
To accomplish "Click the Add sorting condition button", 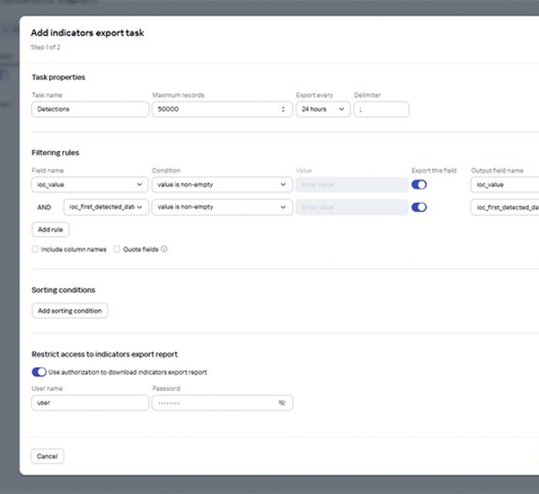I will (70, 311).
